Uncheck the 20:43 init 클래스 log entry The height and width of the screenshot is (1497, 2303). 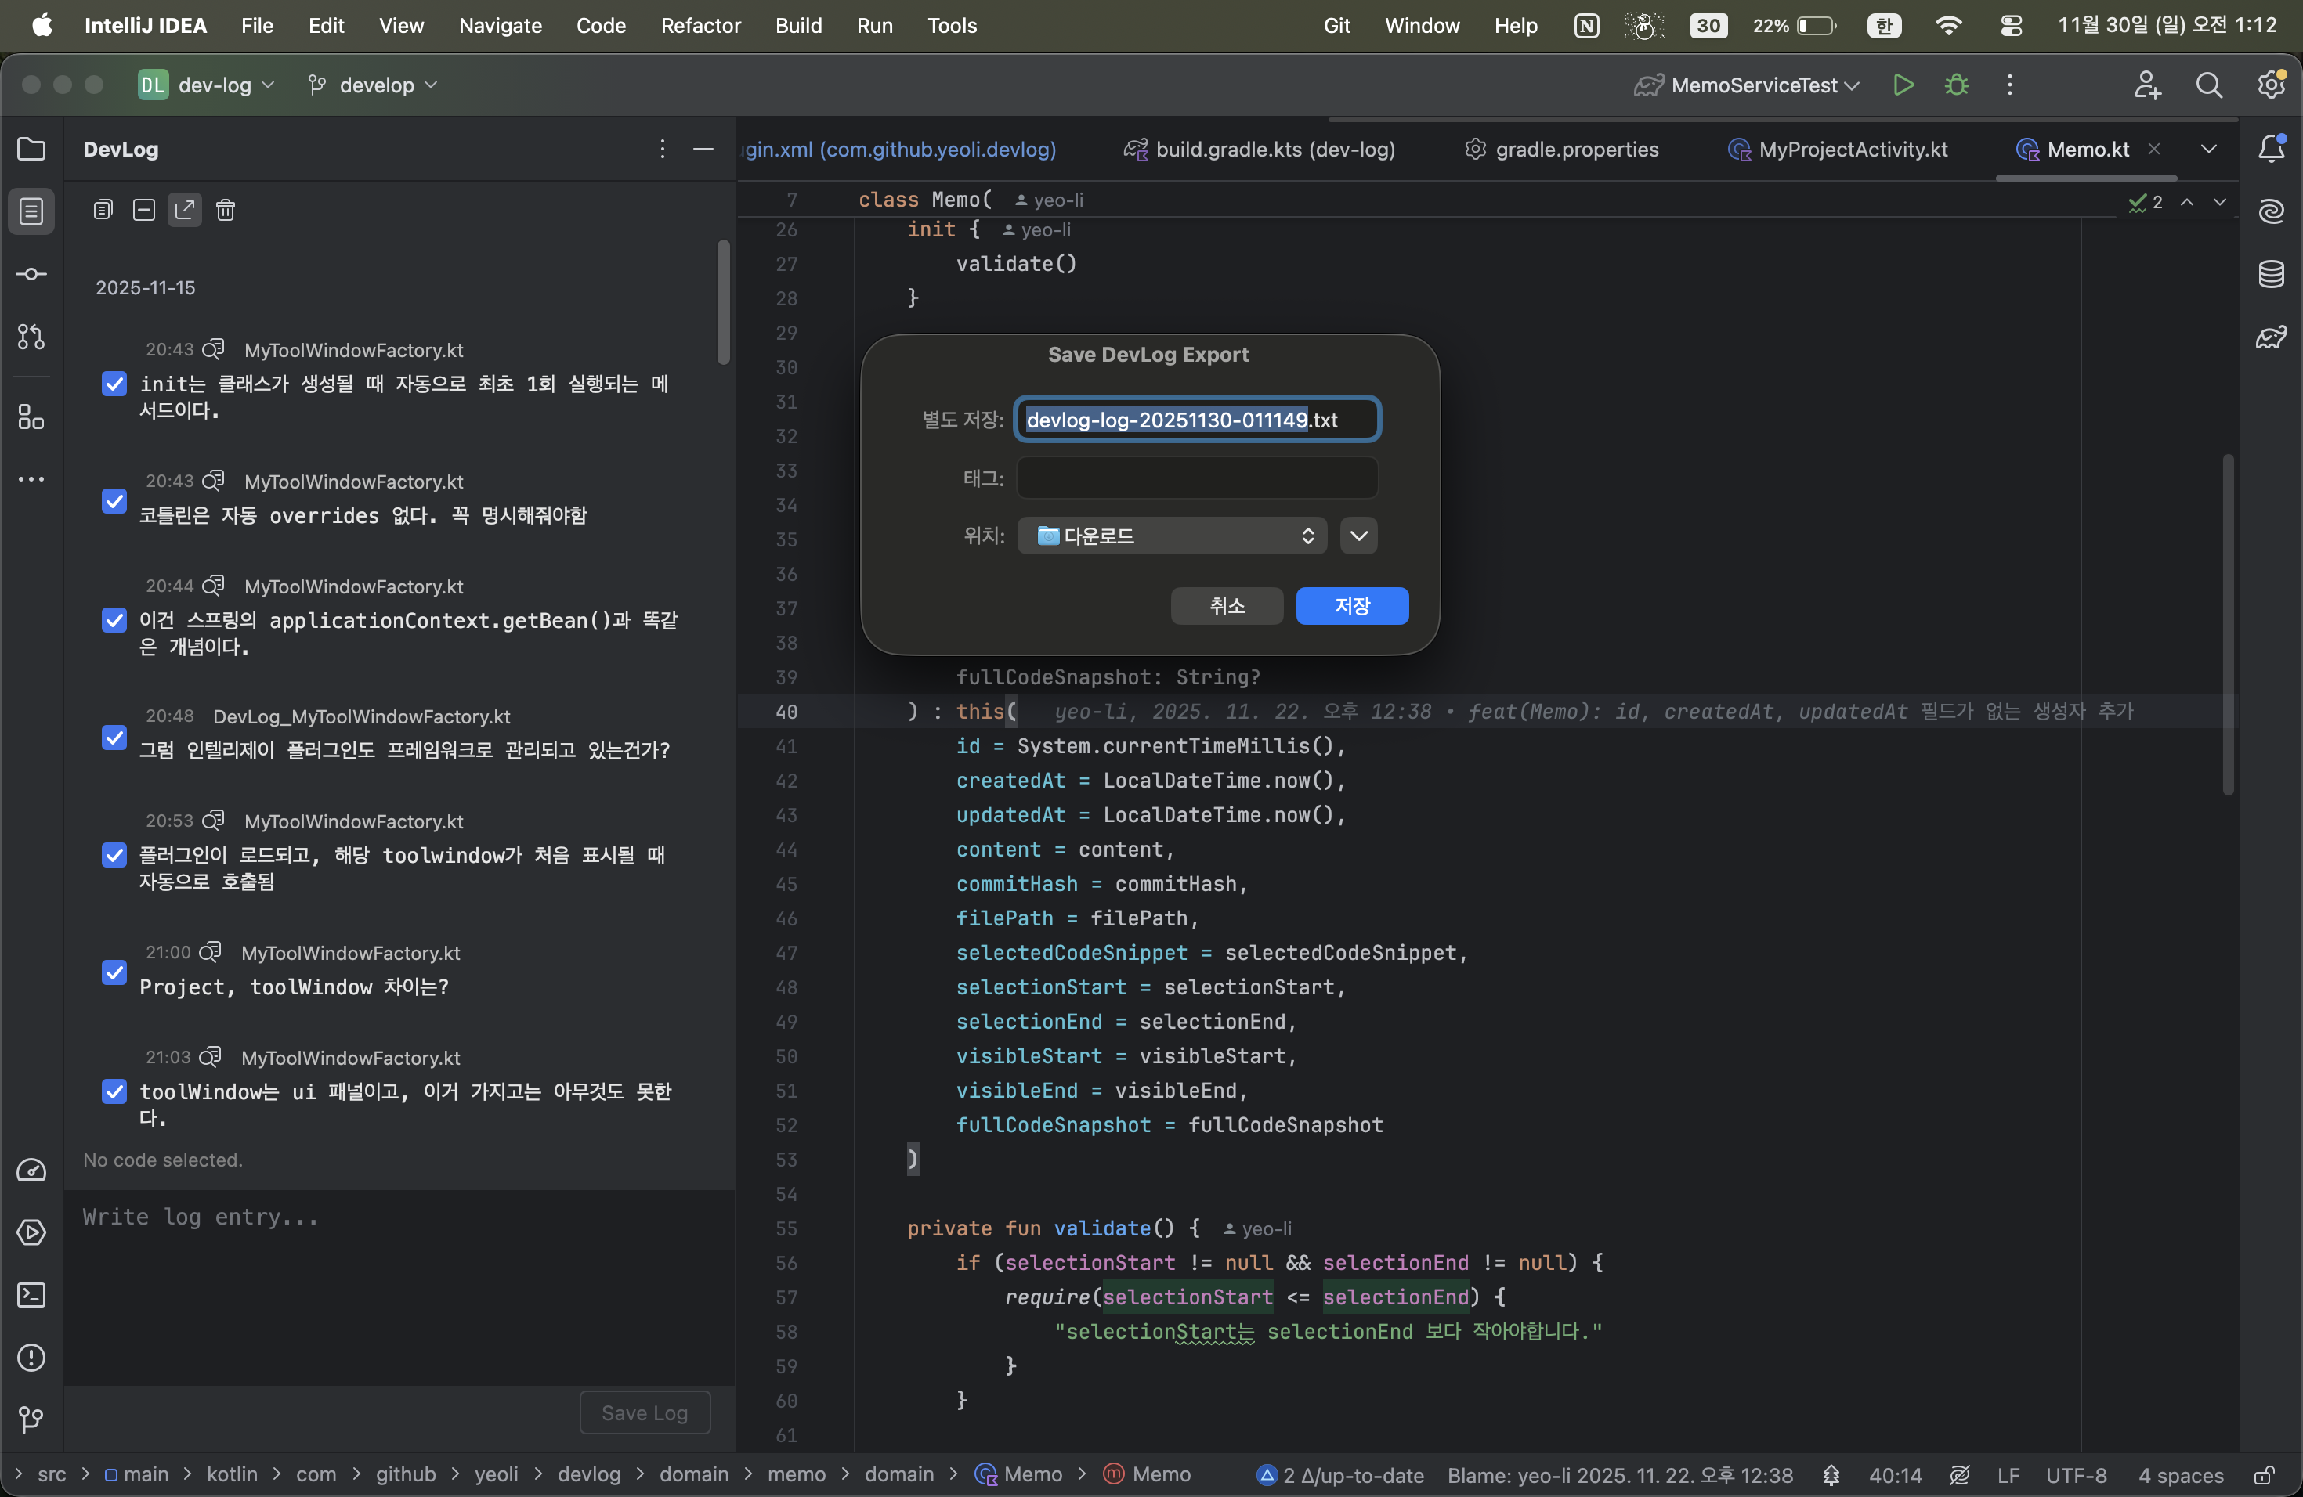point(114,384)
